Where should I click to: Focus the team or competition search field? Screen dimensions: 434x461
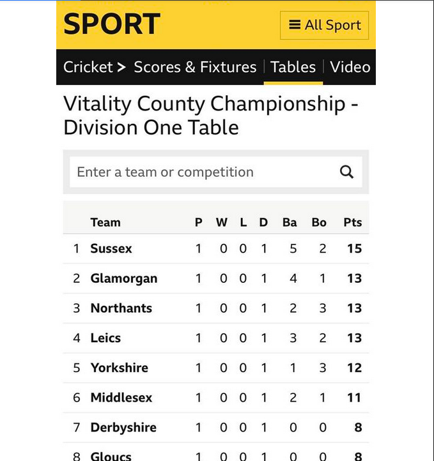[215, 172]
